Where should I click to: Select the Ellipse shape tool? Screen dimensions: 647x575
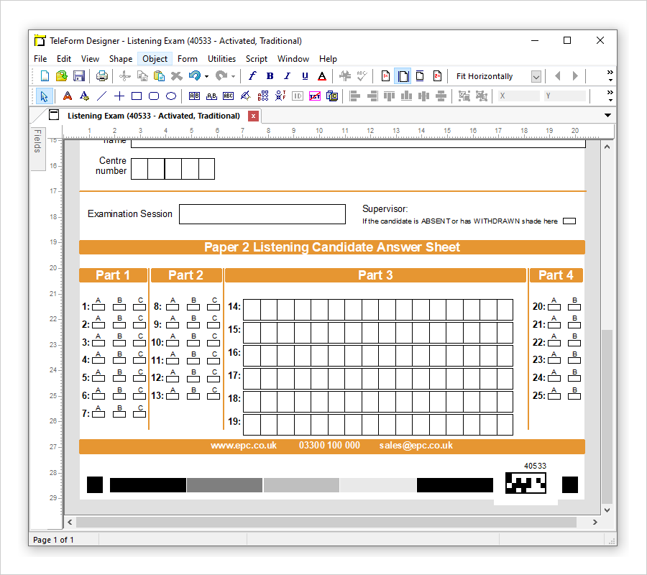pos(171,96)
